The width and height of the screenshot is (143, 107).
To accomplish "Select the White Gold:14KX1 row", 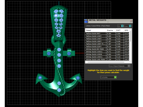I will click(107, 57).
